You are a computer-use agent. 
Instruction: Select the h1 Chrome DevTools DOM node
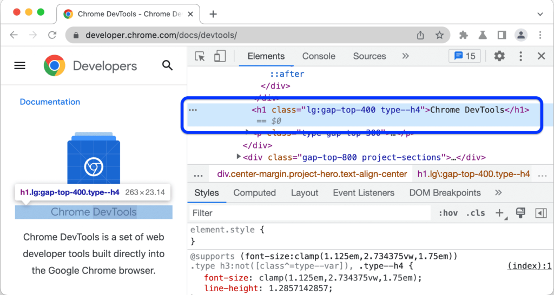pos(370,115)
